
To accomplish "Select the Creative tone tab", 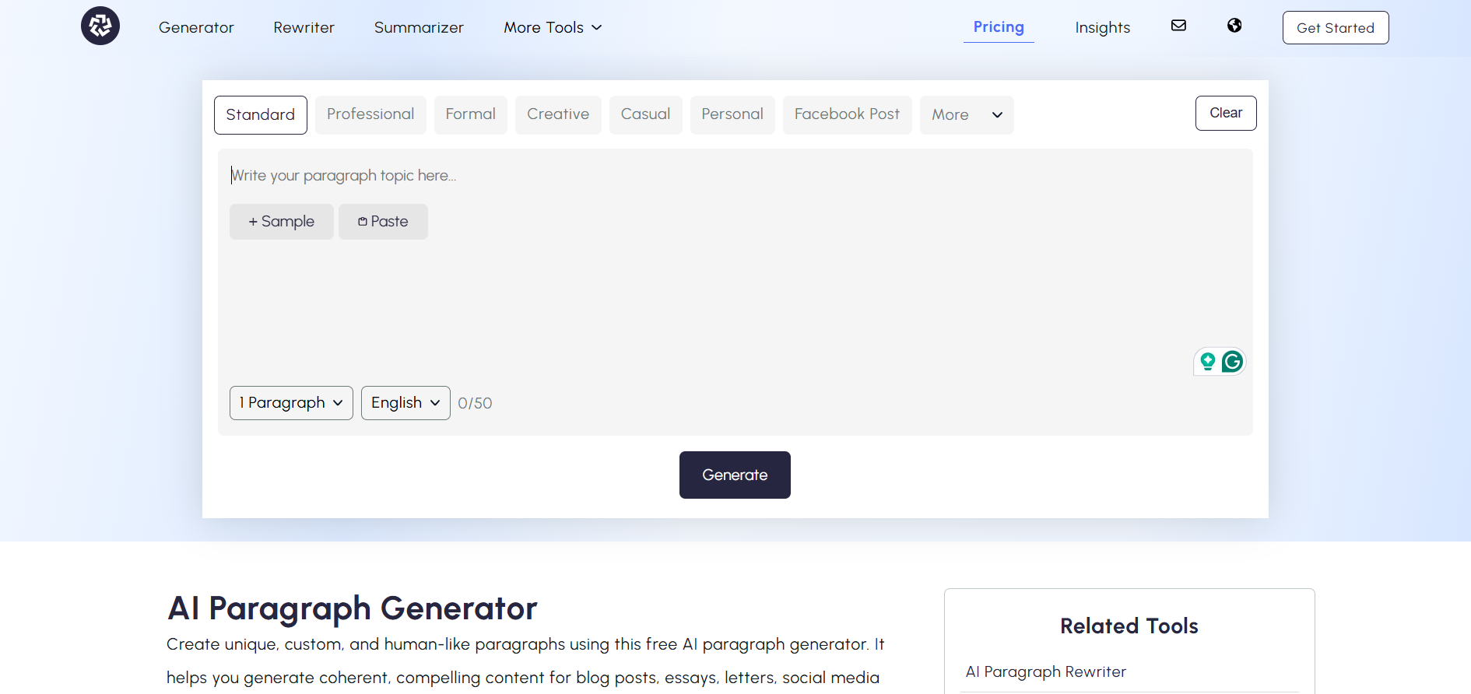I will tap(558, 115).
